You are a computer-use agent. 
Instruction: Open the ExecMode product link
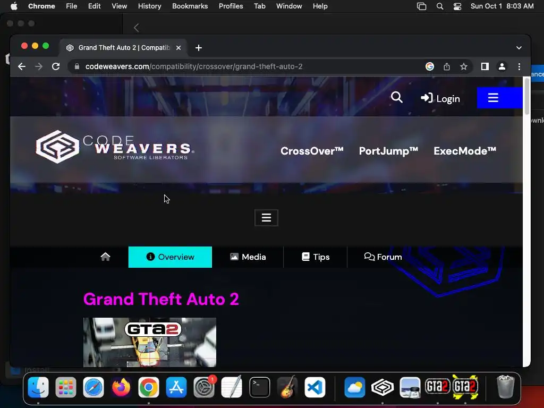tap(465, 151)
